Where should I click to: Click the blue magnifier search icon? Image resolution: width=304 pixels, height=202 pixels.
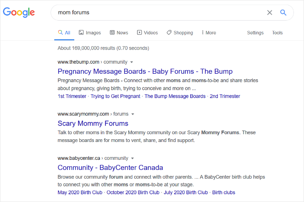coord(283,12)
